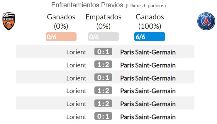The image size is (217, 124).
Task: Click the Paris Saint-Germain club crest
Action: pyautogui.click(x=206, y=21)
